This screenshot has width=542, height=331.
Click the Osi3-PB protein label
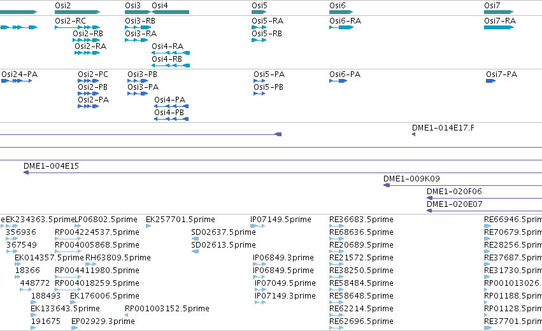[x=143, y=74]
